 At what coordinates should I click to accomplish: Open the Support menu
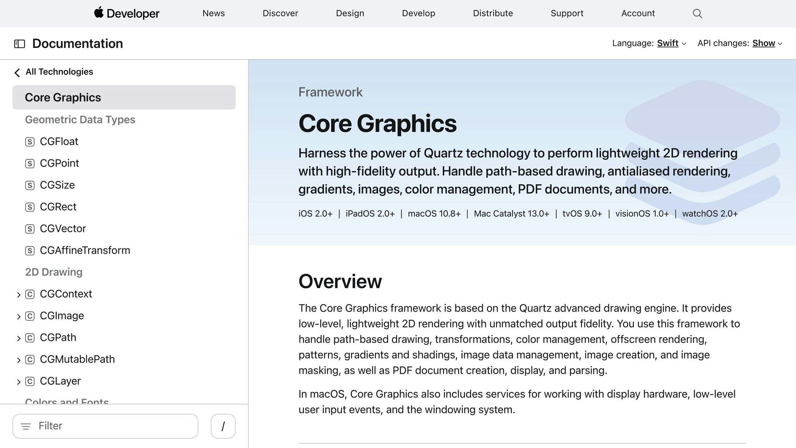pyautogui.click(x=567, y=13)
